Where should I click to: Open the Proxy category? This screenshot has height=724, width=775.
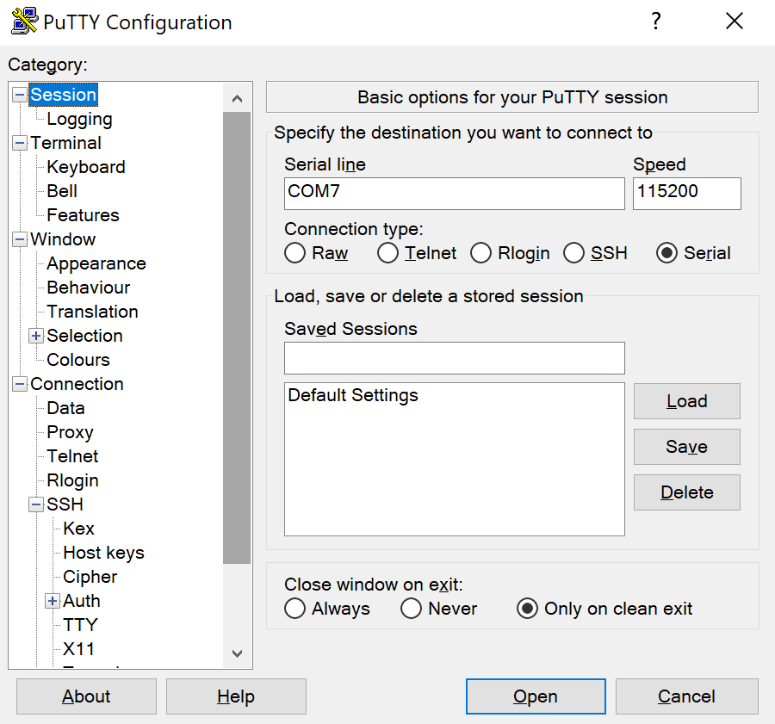[71, 432]
